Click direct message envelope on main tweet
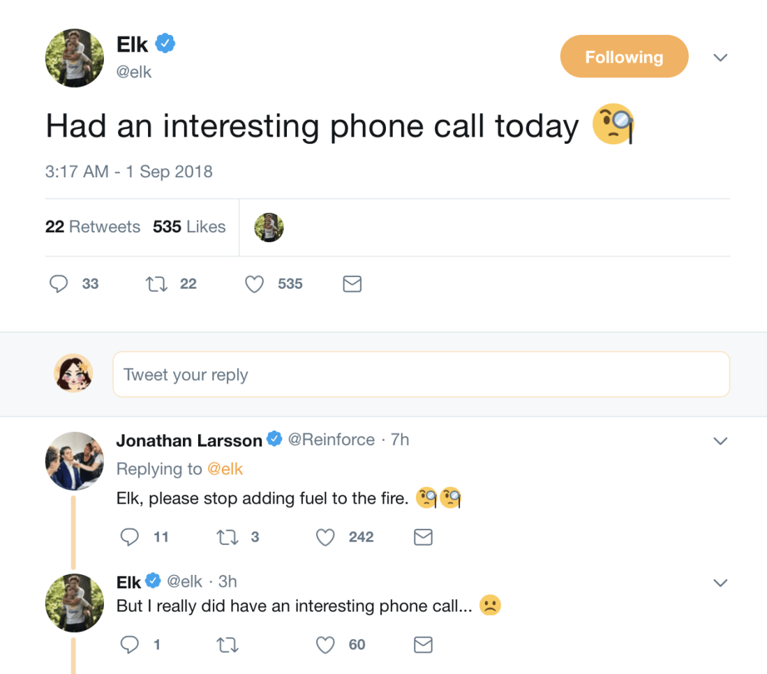 pyautogui.click(x=352, y=284)
